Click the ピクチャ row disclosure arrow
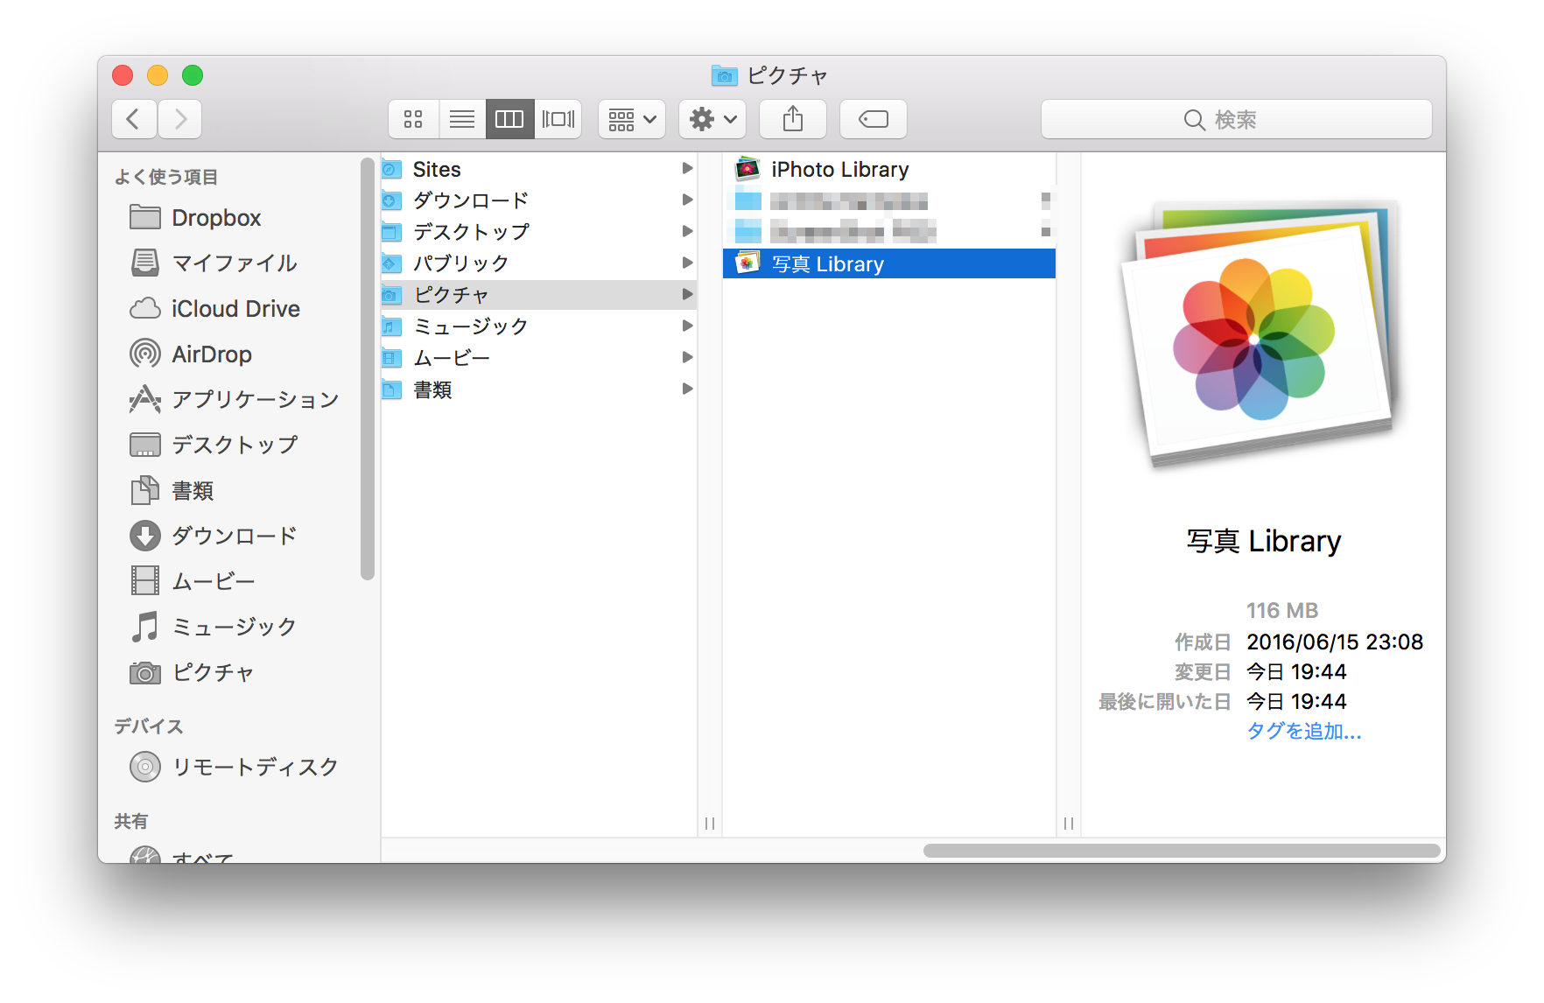Viewport: 1544px width, 1003px height. (687, 294)
